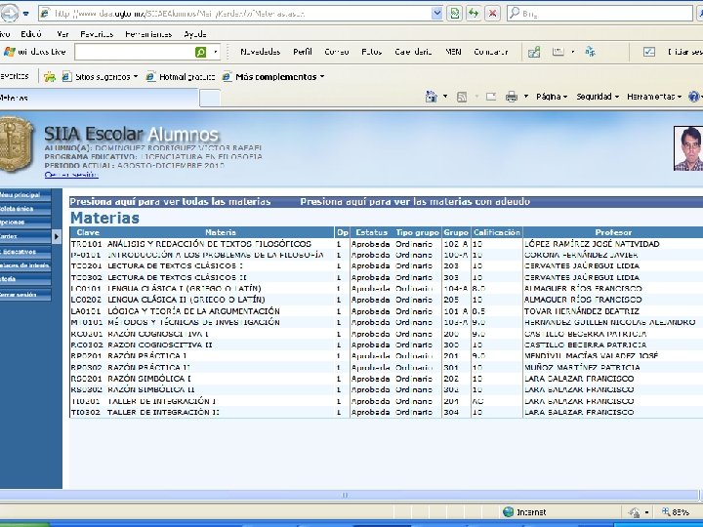Viewport: 703px width, 527px height.
Task: Click Boleta única in the sidebar
Action: (25, 209)
